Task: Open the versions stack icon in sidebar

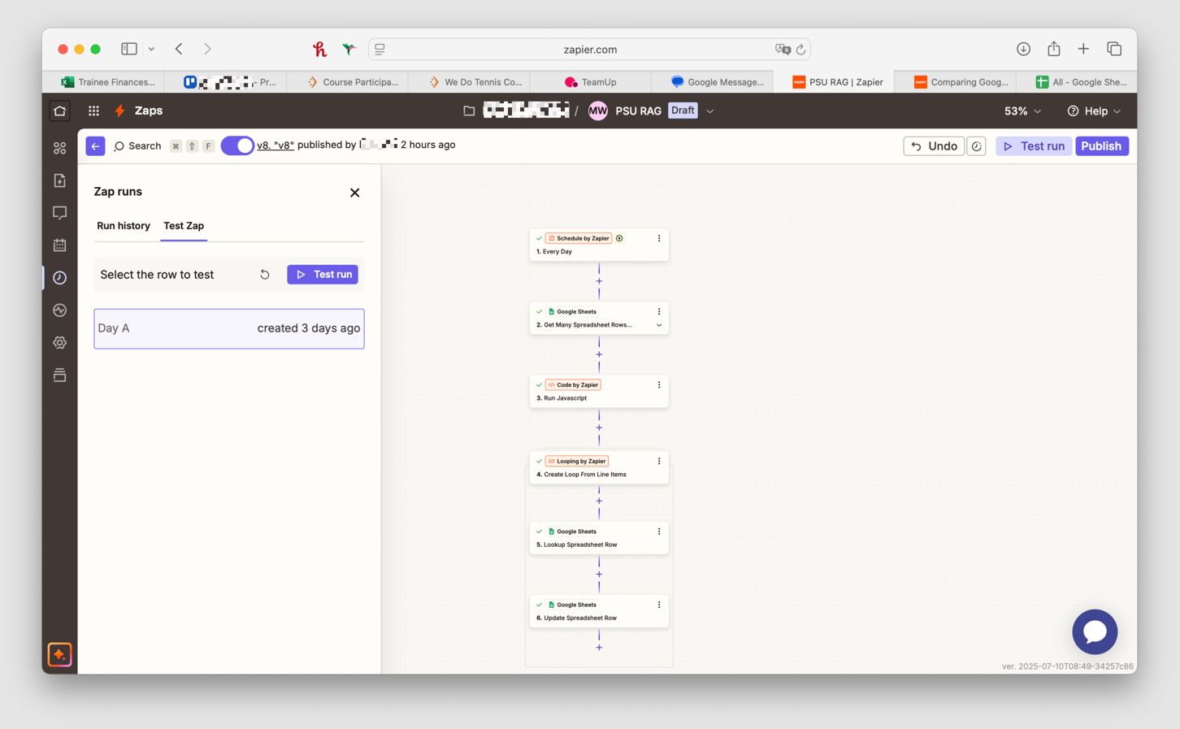Action: click(59, 375)
